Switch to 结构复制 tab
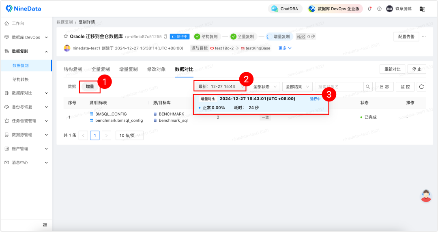The width and height of the screenshot is (438, 232). coord(73,69)
